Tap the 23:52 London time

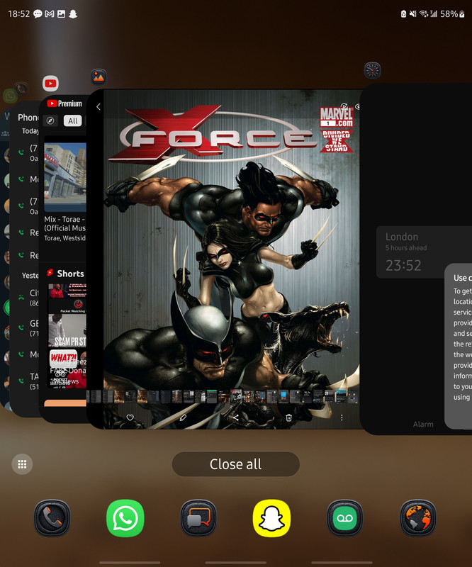click(403, 265)
